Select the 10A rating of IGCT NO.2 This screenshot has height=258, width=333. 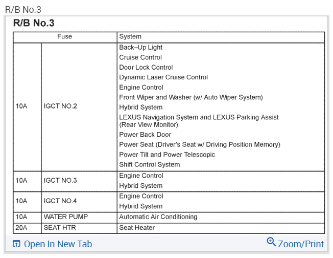pos(21,106)
